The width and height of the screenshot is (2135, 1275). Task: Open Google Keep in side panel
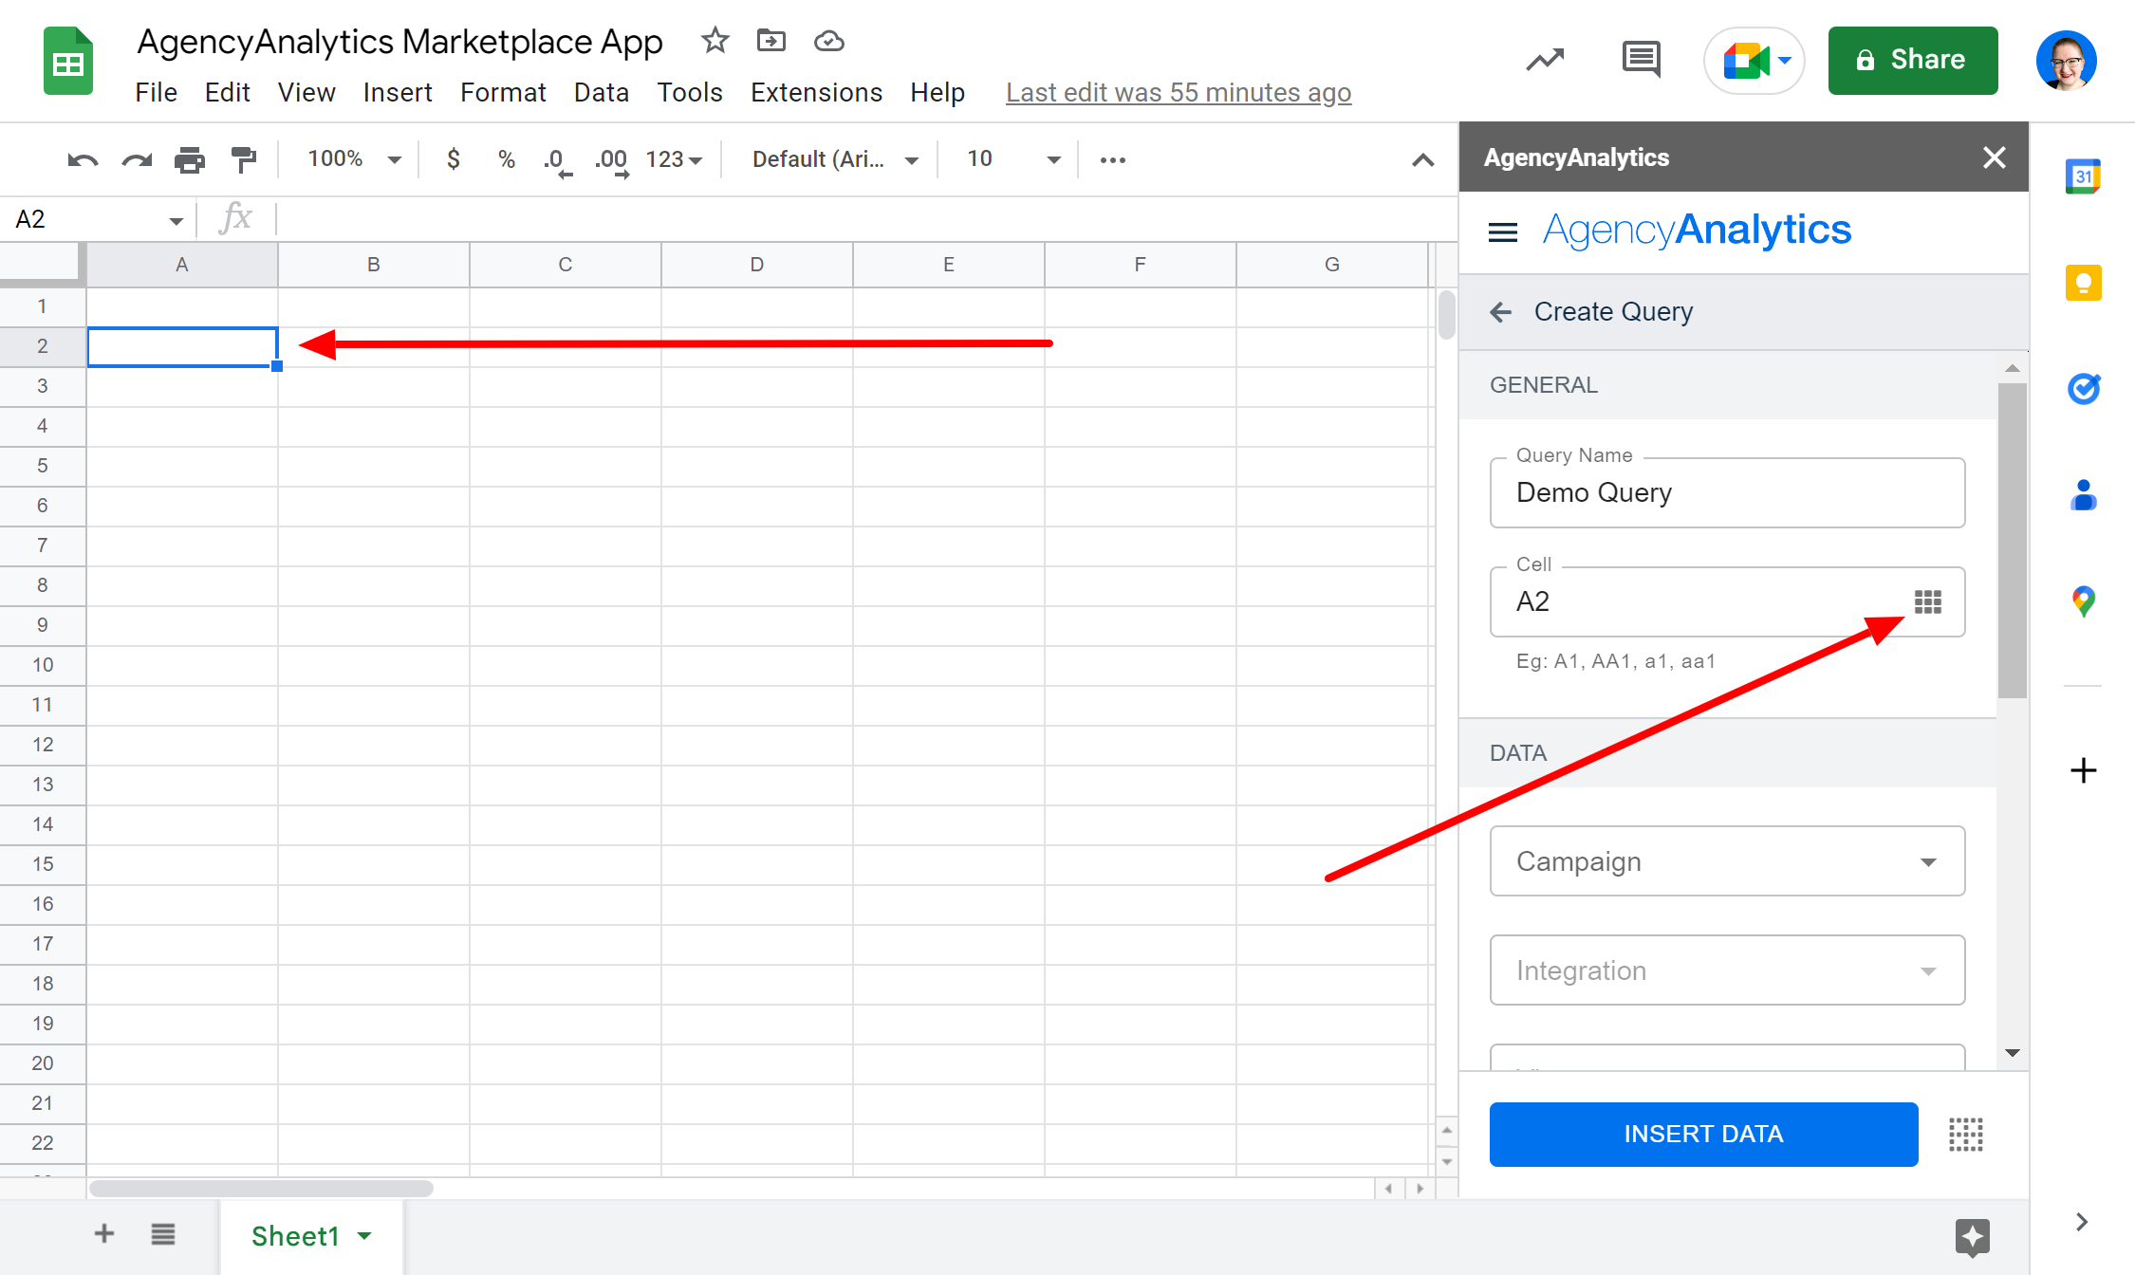tap(2083, 283)
